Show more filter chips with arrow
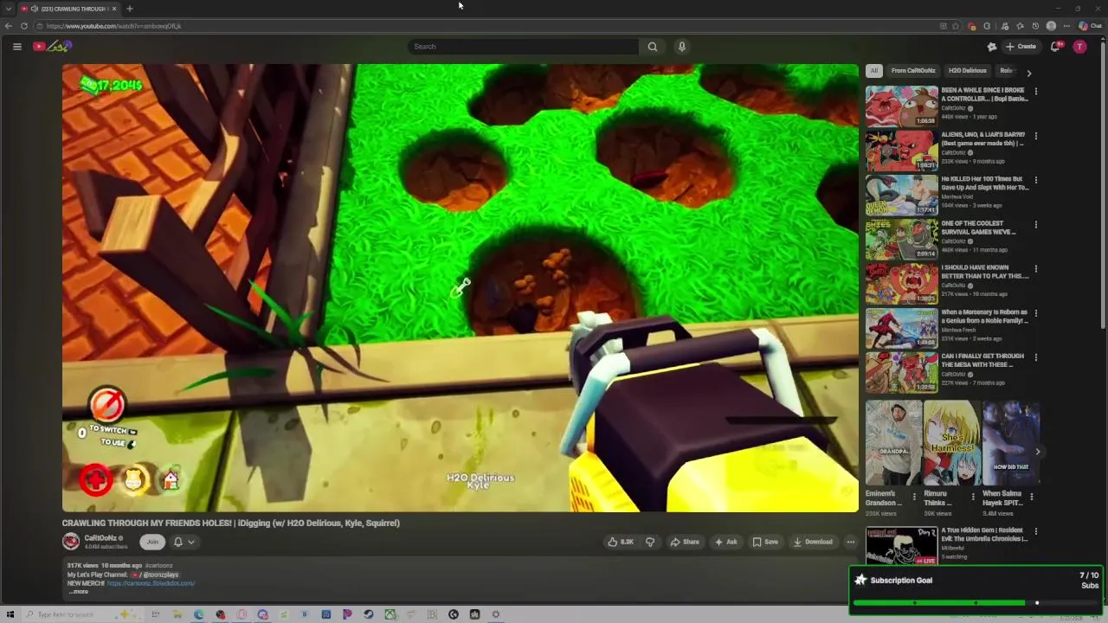 pyautogui.click(x=1028, y=73)
